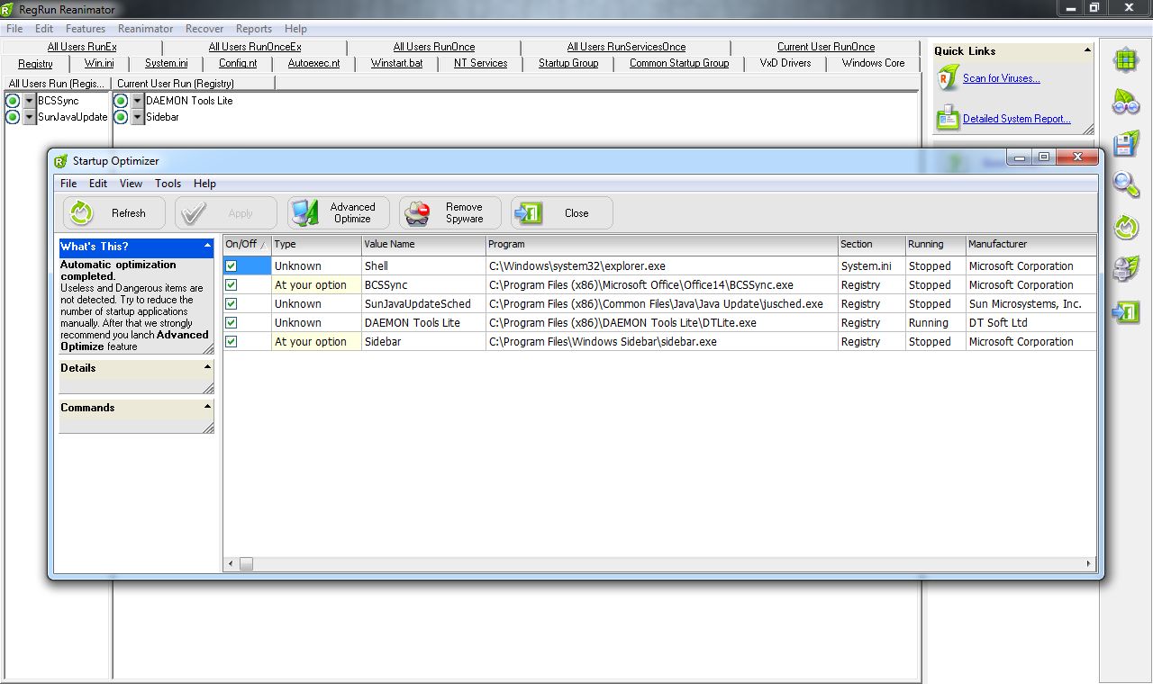Select the Sun Microsystems, Inc. cell
The image size is (1153, 684).
pyautogui.click(x=1031, y=304)
